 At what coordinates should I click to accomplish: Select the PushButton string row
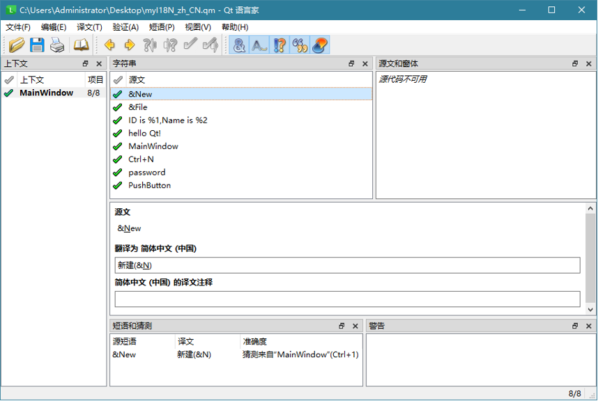pos(241,185)
